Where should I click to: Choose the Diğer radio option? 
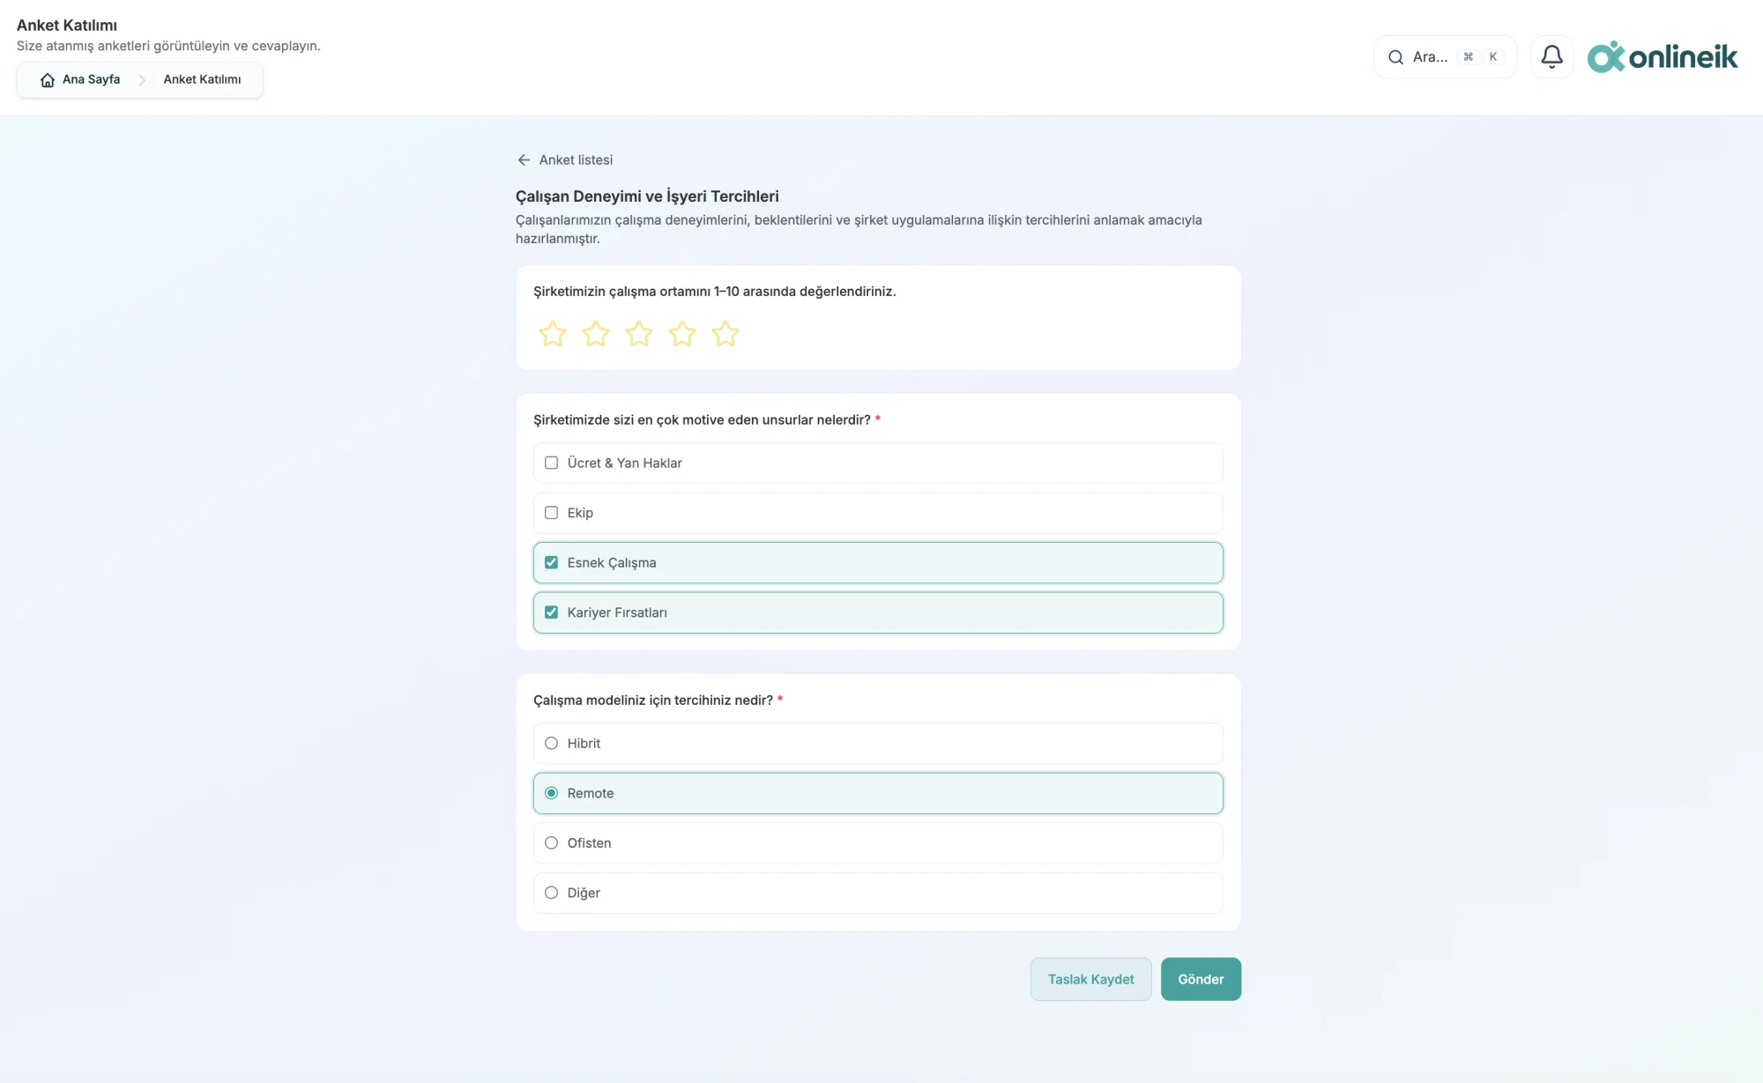878,893
